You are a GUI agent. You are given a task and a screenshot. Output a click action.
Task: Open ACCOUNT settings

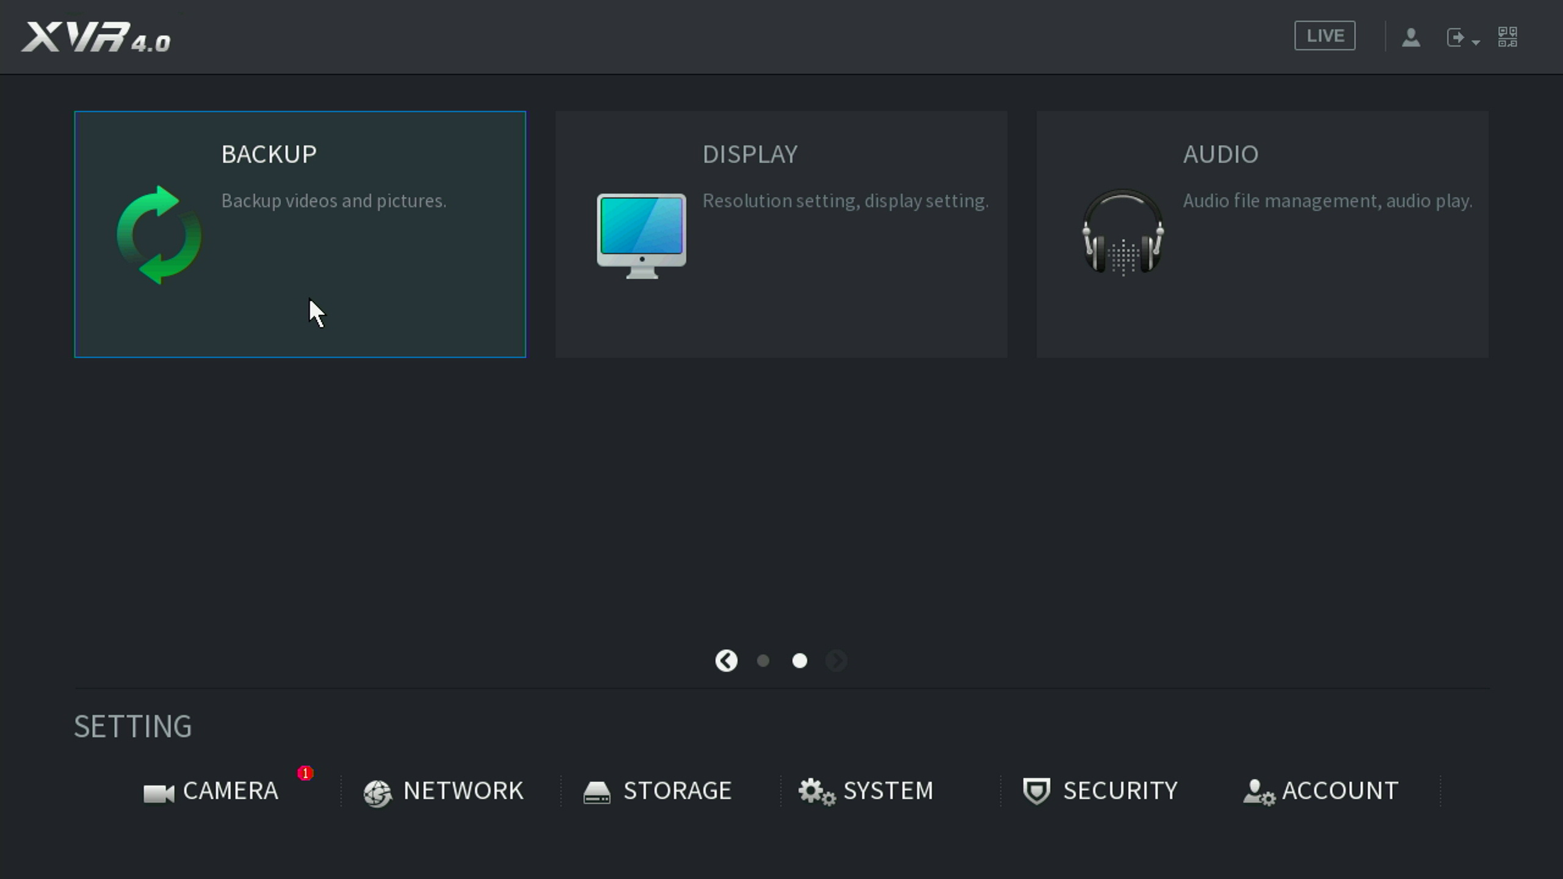click(1340, 791)
